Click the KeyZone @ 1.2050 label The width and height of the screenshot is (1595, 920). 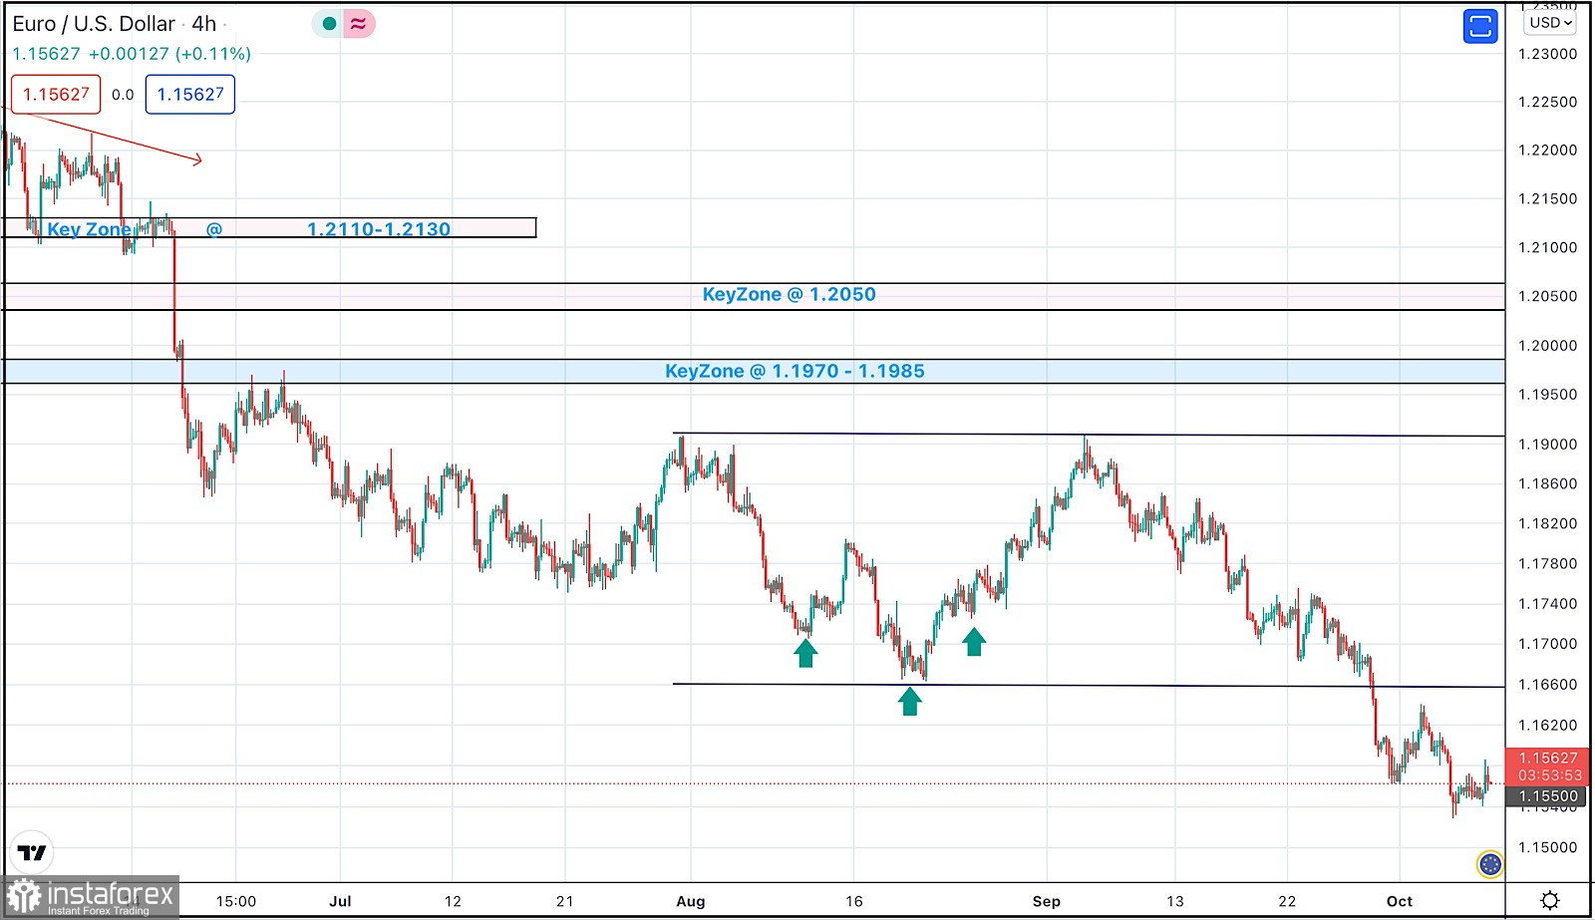click(790, 294)
